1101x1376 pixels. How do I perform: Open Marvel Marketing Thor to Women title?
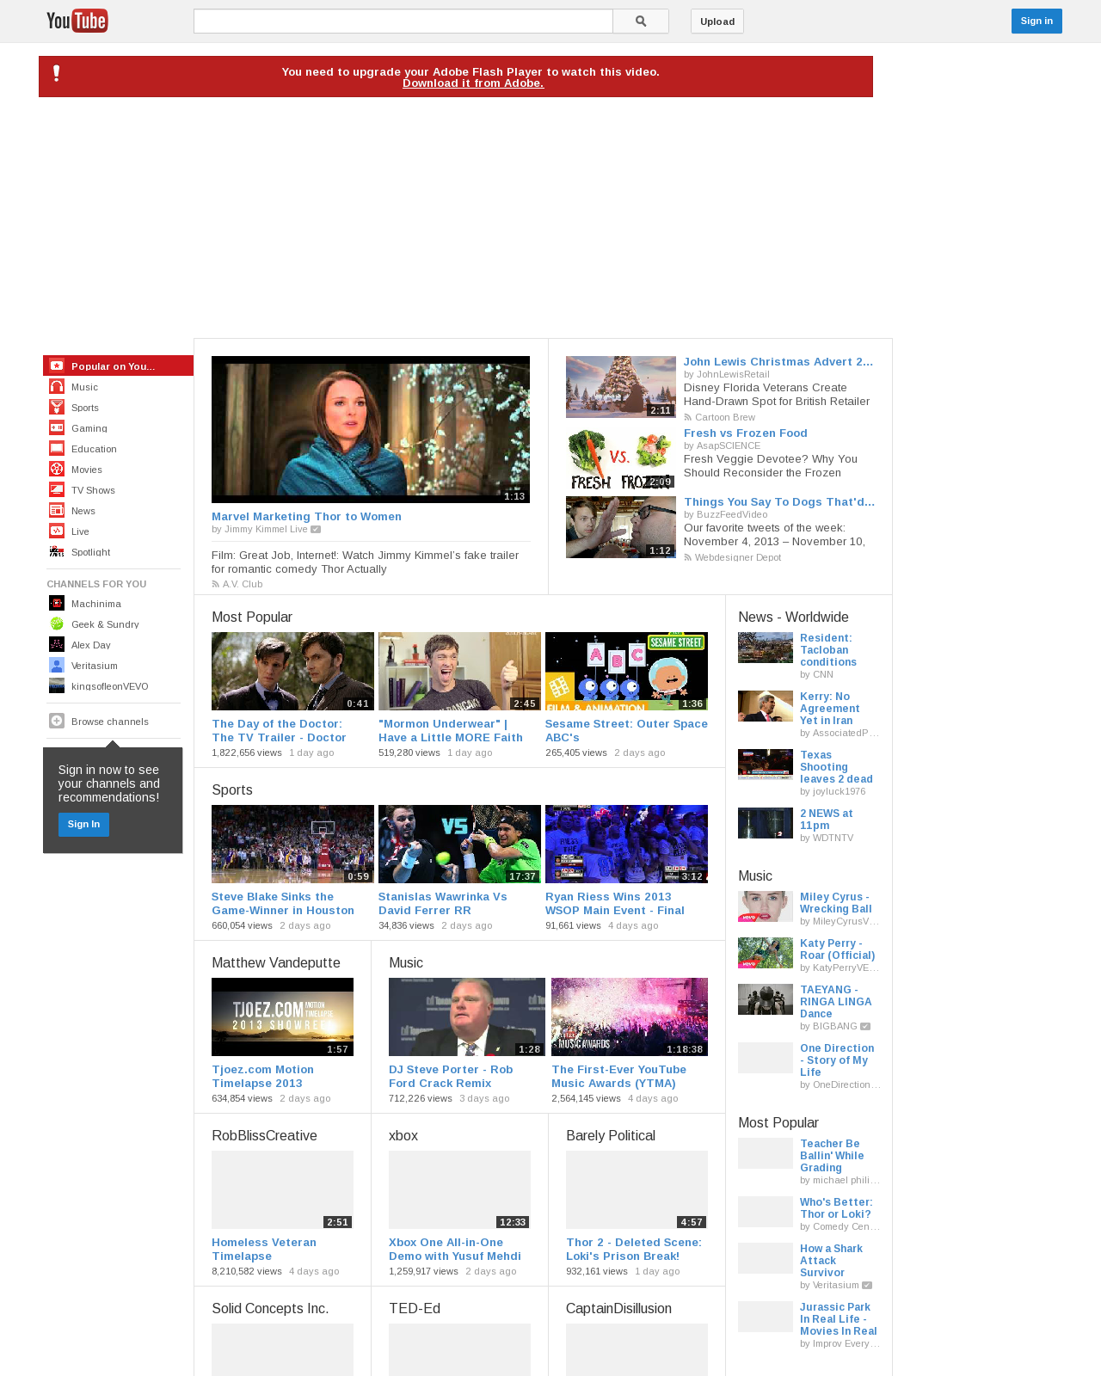click(306, 516)
